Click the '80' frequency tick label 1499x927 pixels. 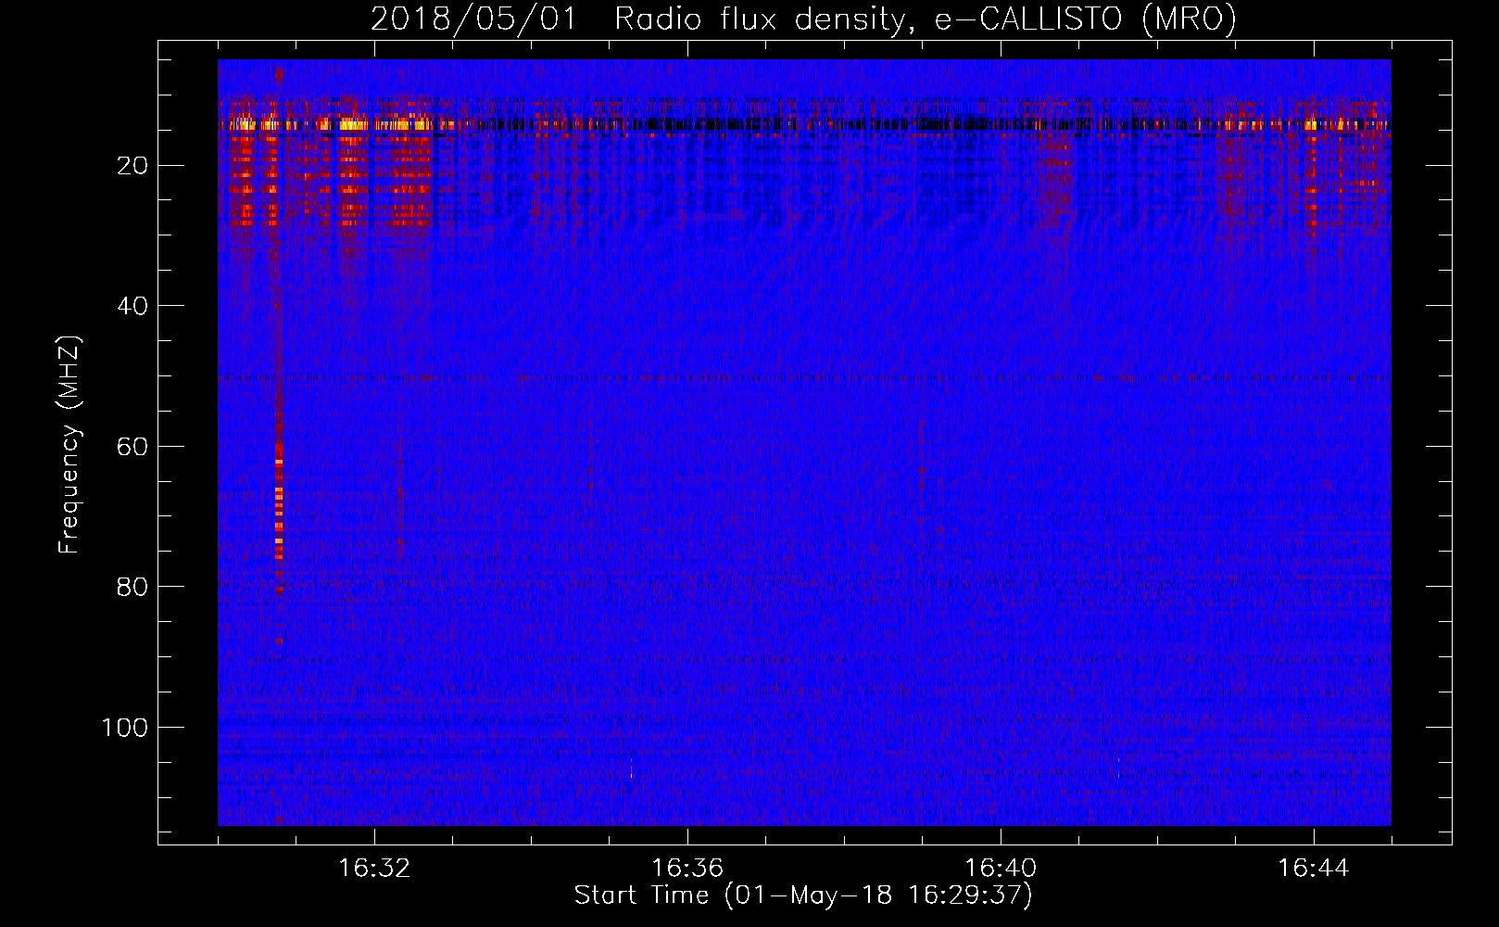pos(133,587)
